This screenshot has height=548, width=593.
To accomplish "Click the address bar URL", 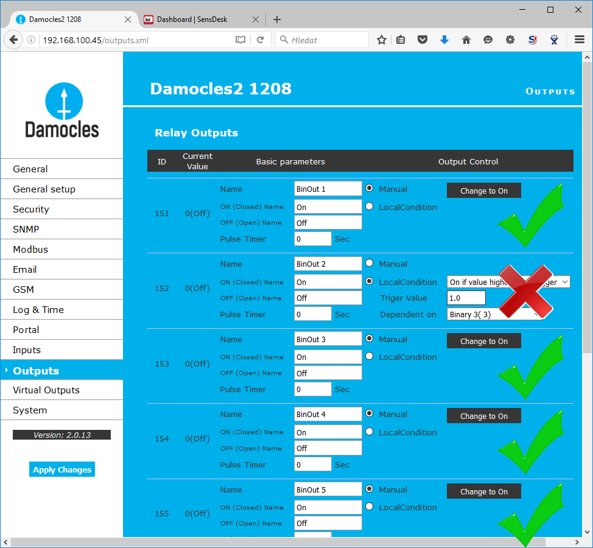I will click(96, 40).
